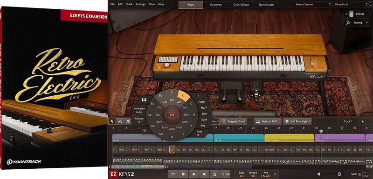Click the MIDI indicator icon
Viewport: 373px width, 179px height.
(359, 174)
